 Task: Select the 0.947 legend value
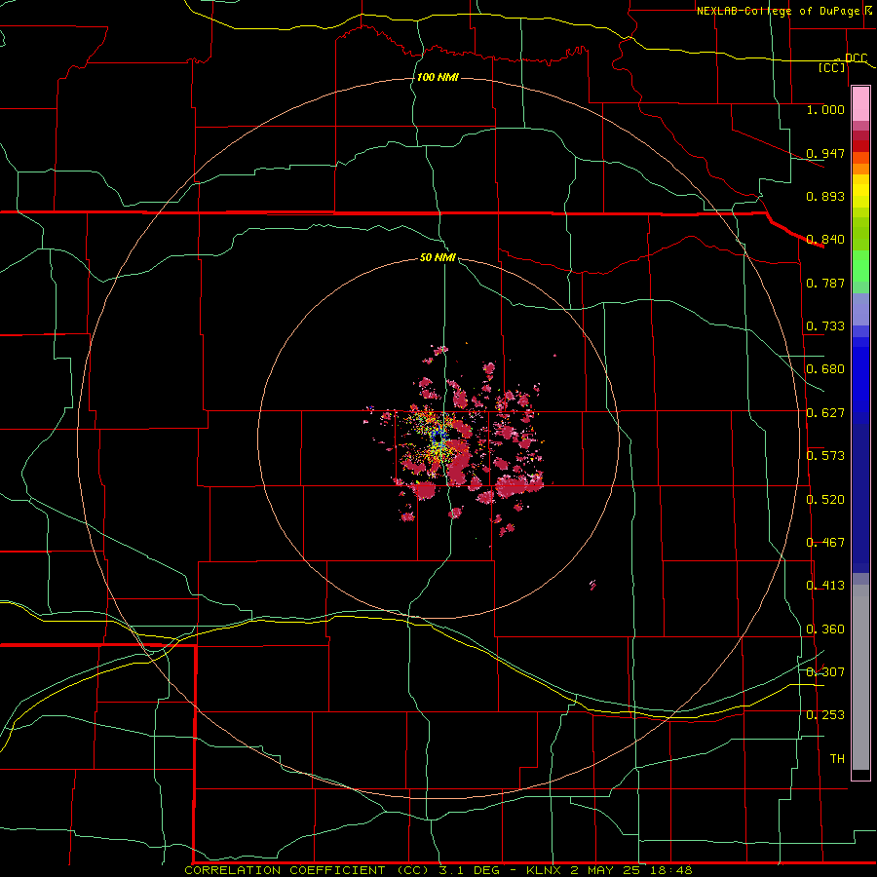(x=825, y=153)
